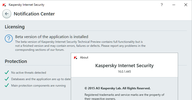Image resolution: width=192 pixels, height=100 pixels.
Task: Click the Notification Center page title
Action: pos(34,14)
